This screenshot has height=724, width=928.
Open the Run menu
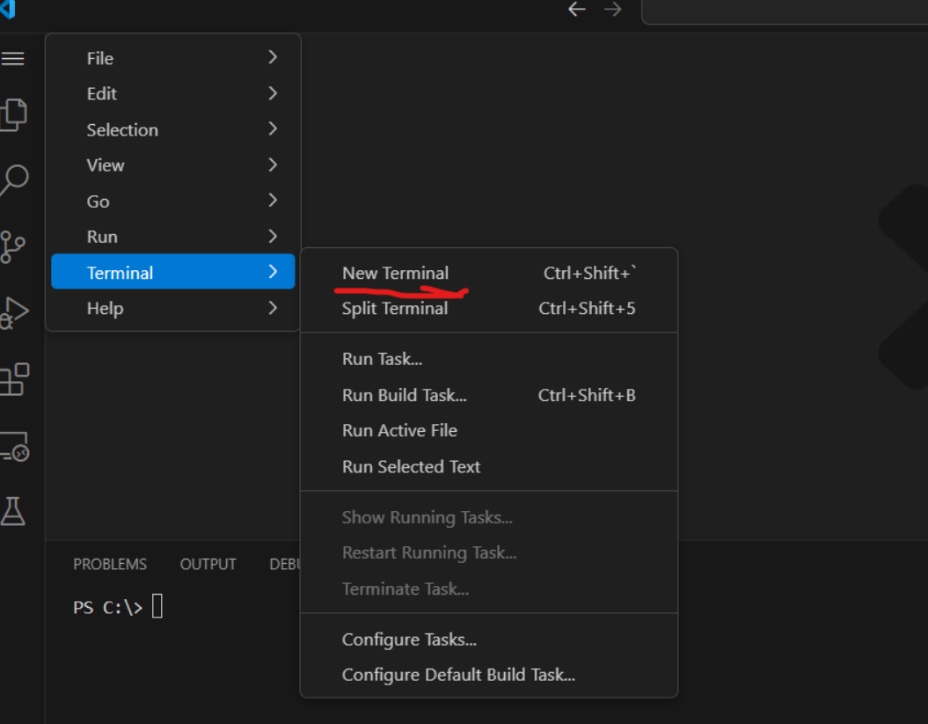(x=172, y=237)
